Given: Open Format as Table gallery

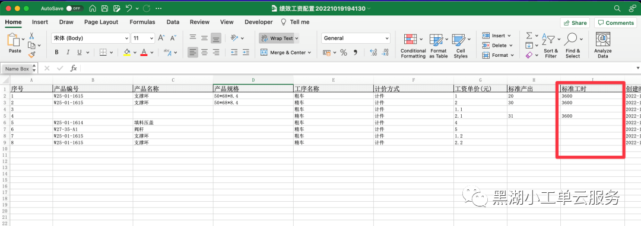Looking at the screenshot, I should point(438,46).
